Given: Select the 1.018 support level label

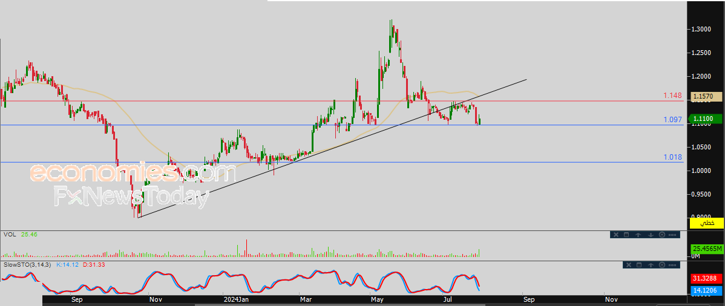Looking at the screenshot, I should tap(673, 157).
